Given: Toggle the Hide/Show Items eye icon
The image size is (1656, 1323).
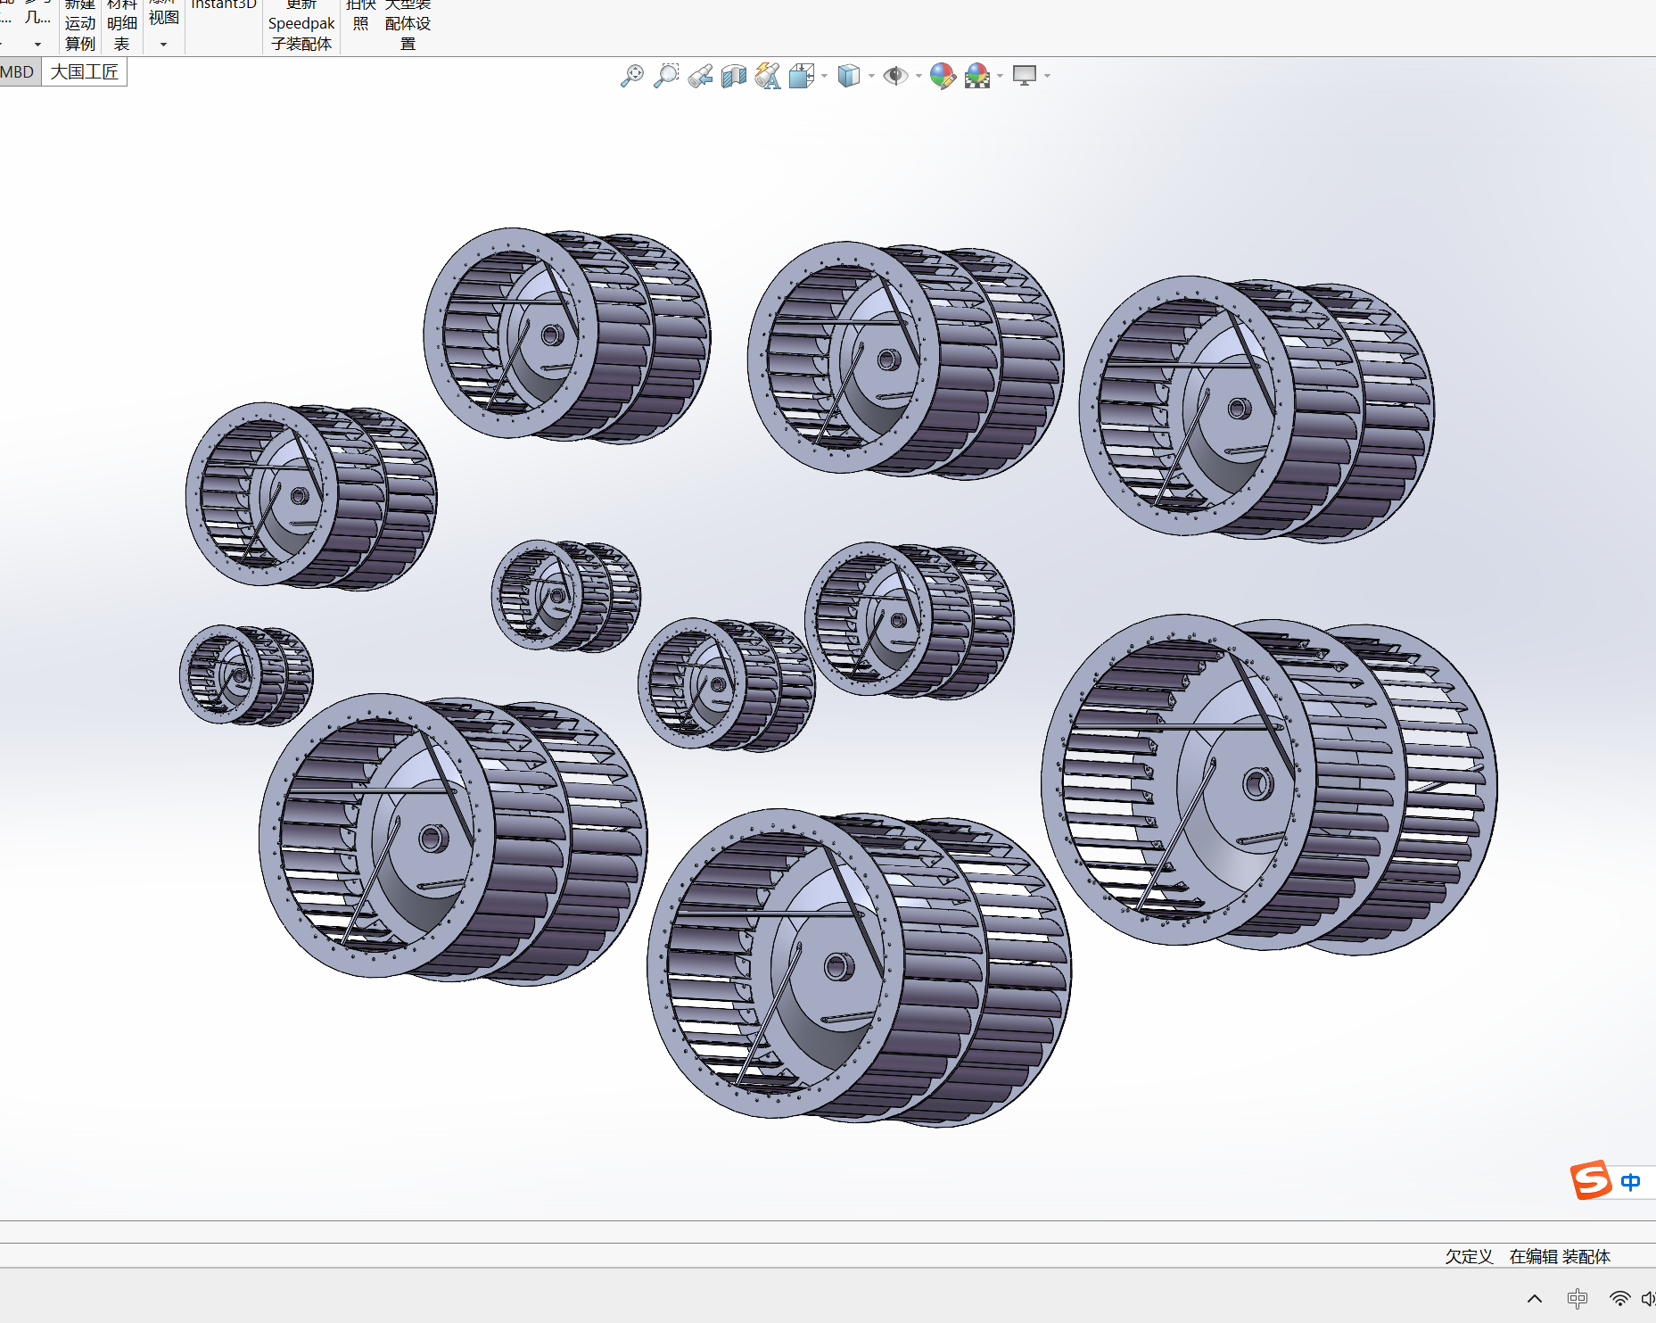Looking at the screenshot, I should click(895, 76).
